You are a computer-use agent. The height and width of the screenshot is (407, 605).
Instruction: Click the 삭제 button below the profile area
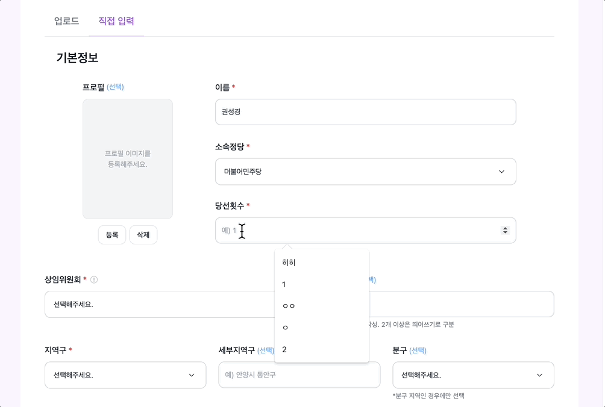coord(143,235)
